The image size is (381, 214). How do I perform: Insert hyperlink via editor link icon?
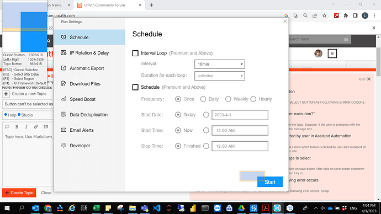(36, 127)
